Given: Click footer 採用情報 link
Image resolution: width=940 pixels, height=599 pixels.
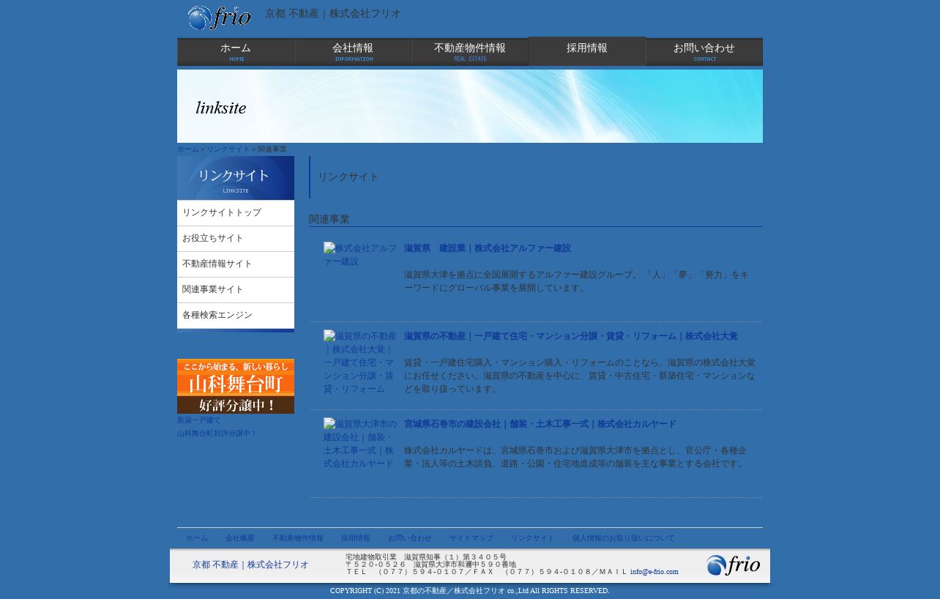Looking at the screenshot, I should [356, 538].
